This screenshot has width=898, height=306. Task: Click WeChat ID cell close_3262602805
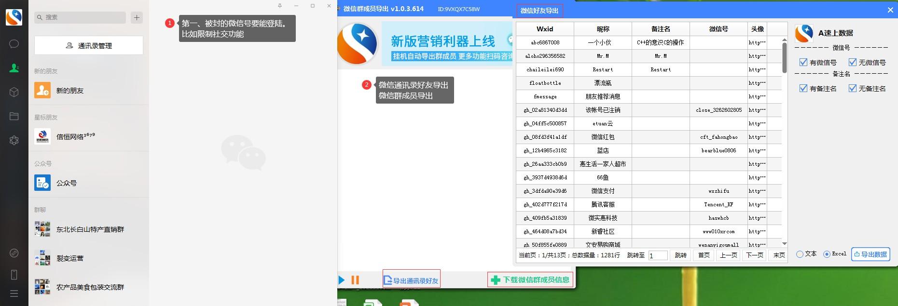coord(718,110)
